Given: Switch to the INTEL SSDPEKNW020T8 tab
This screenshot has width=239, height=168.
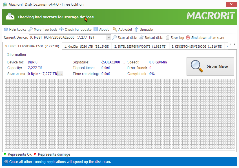Looking at the screenshot, I should coord(140,47).
